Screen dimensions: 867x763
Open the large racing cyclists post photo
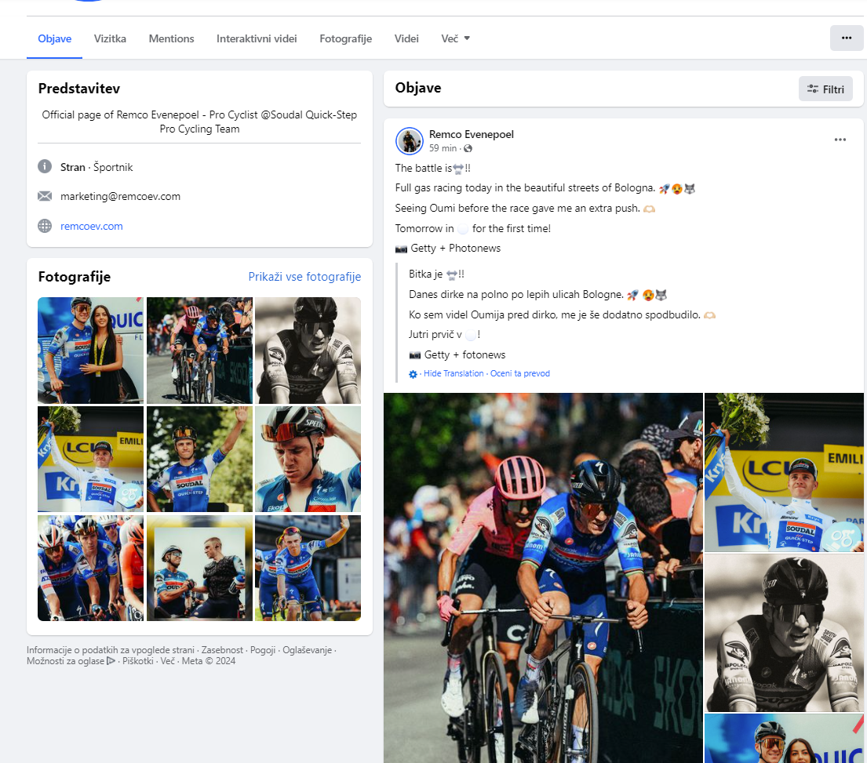pos(543,577)
